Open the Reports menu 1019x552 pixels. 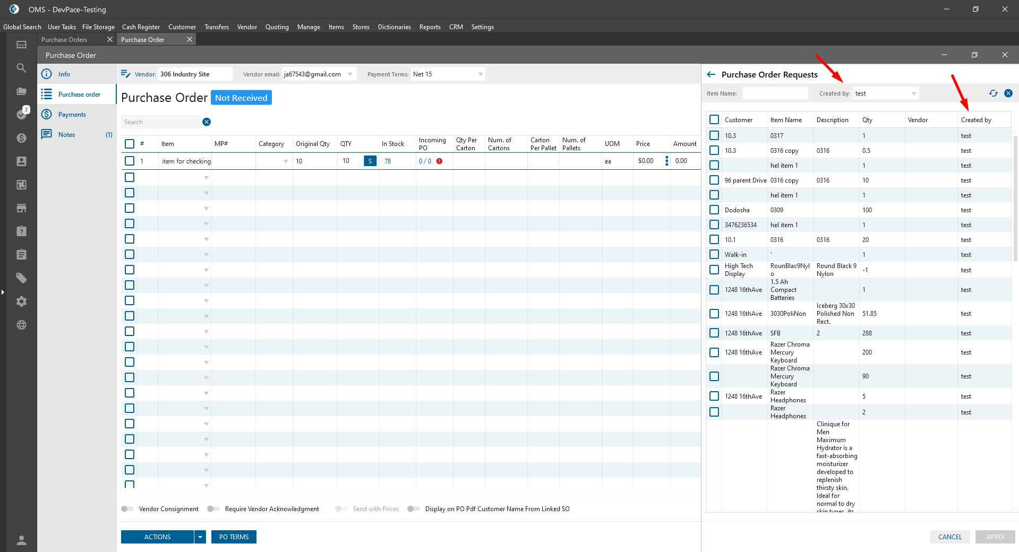click(430, 27)
